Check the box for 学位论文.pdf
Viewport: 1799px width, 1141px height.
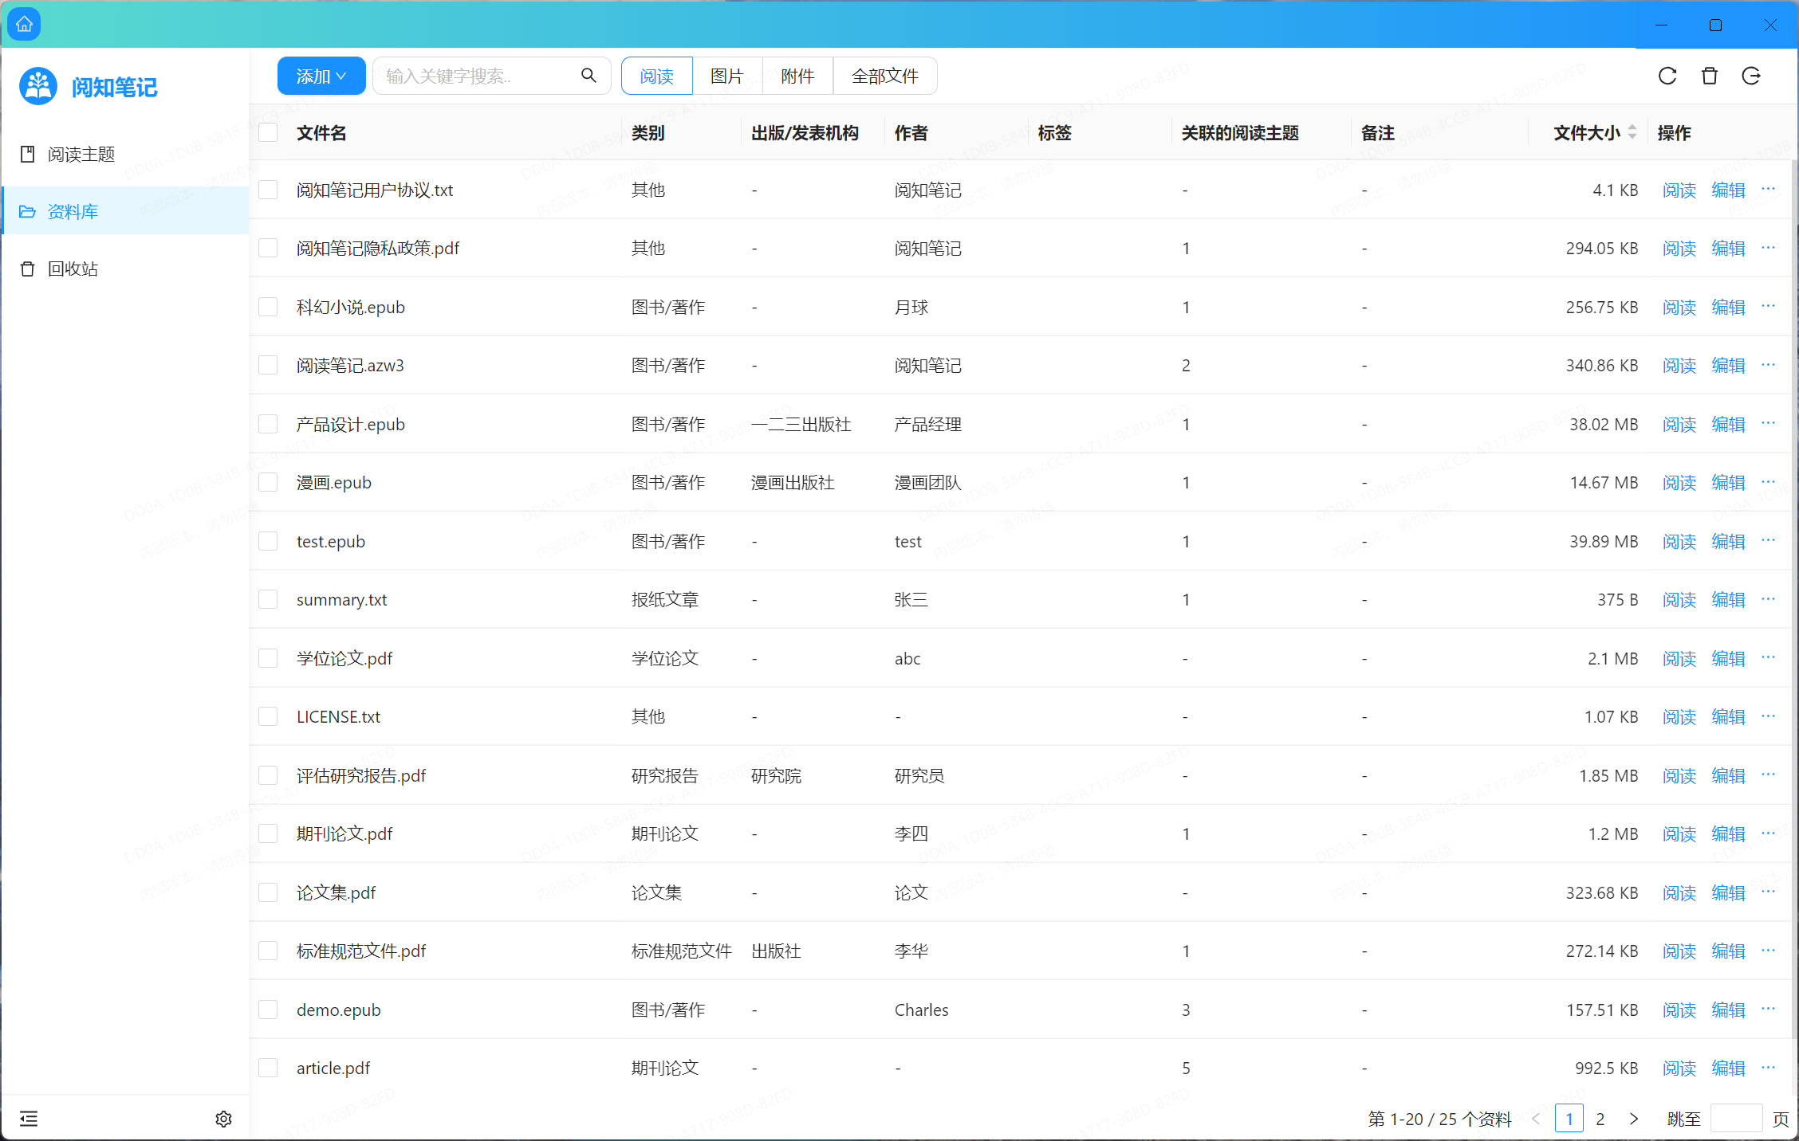(268, 658)
